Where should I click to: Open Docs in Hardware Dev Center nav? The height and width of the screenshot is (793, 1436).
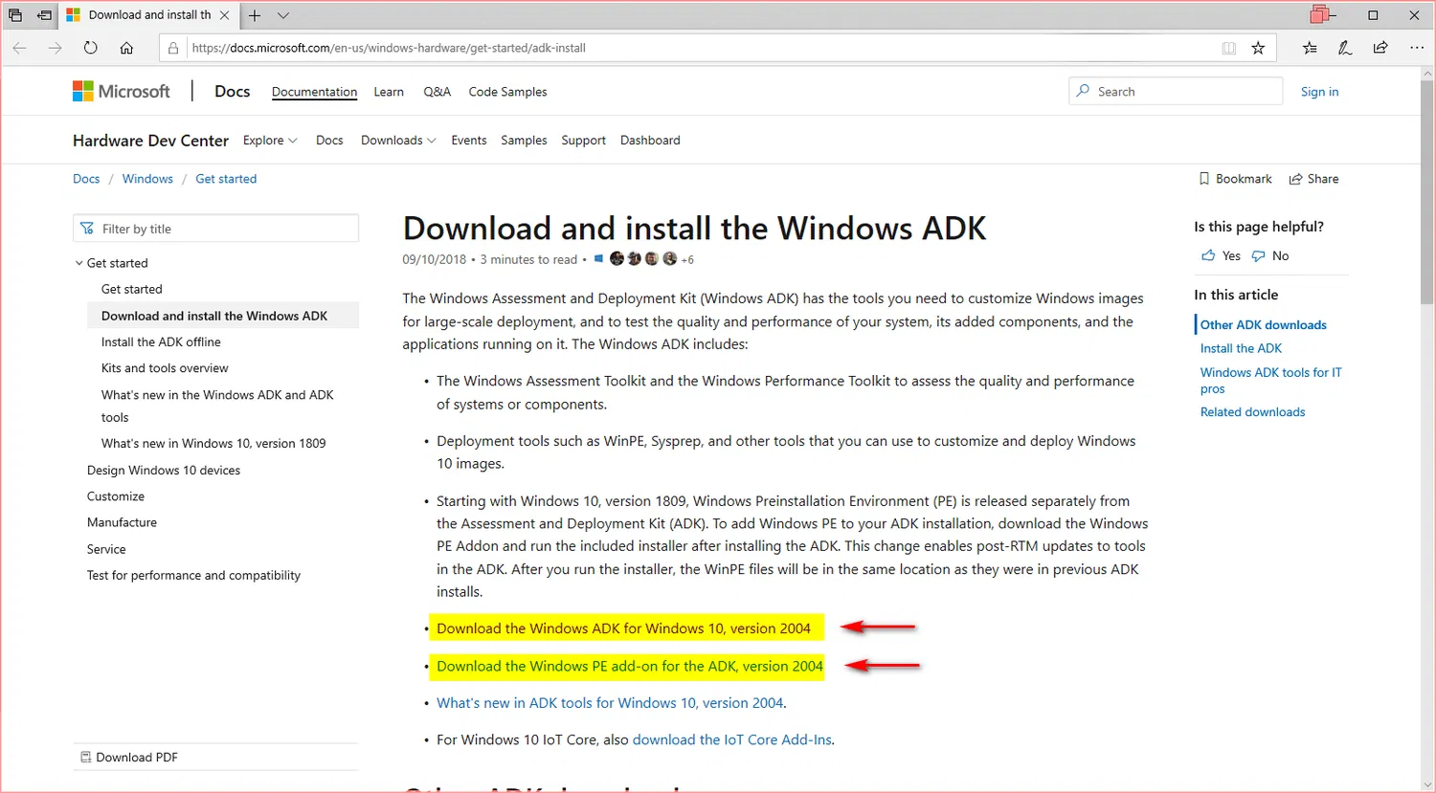329,140
